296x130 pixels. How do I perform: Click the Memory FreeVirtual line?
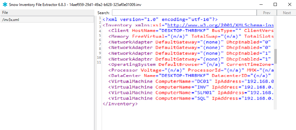(191, 36)
